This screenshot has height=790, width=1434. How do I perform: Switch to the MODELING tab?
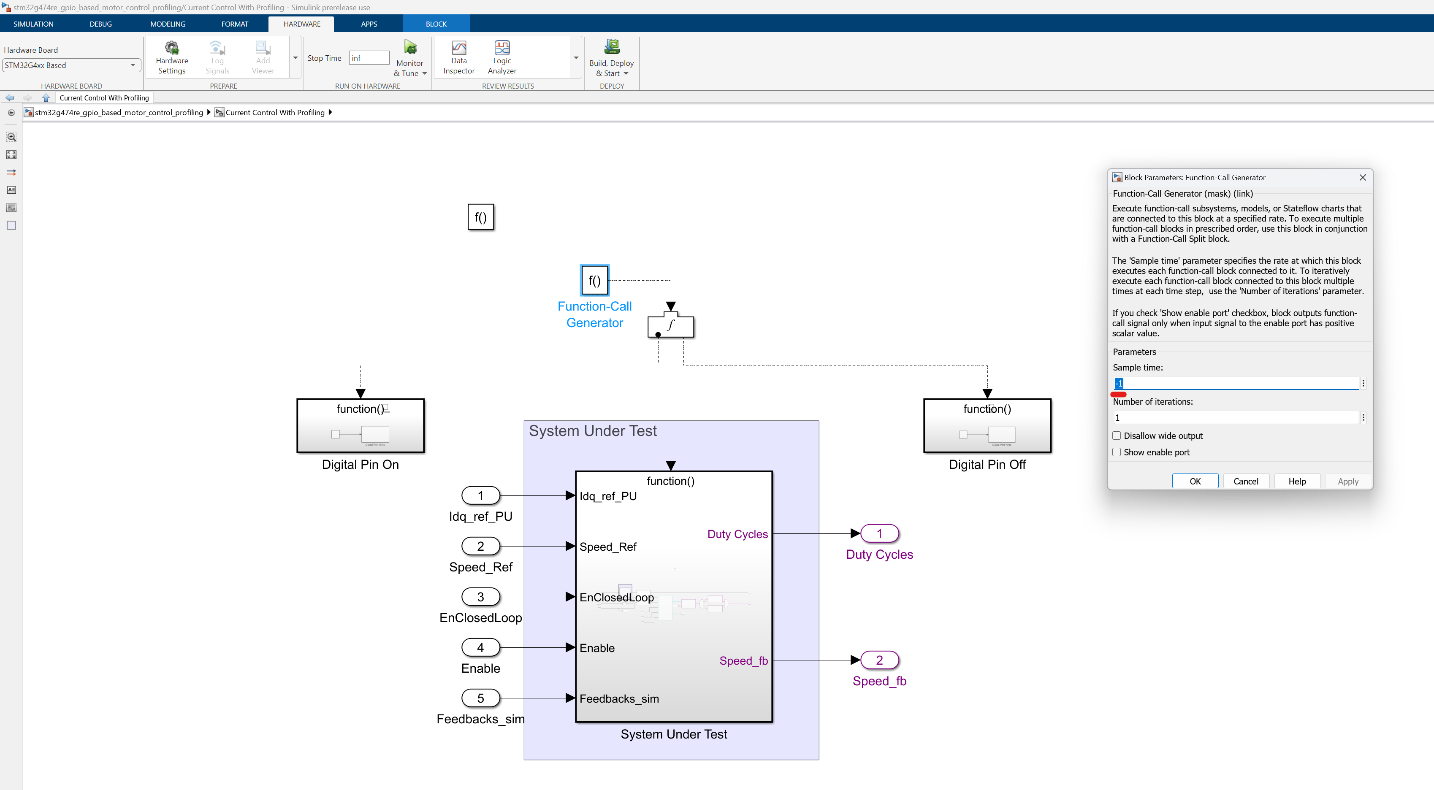coord(168,24)
